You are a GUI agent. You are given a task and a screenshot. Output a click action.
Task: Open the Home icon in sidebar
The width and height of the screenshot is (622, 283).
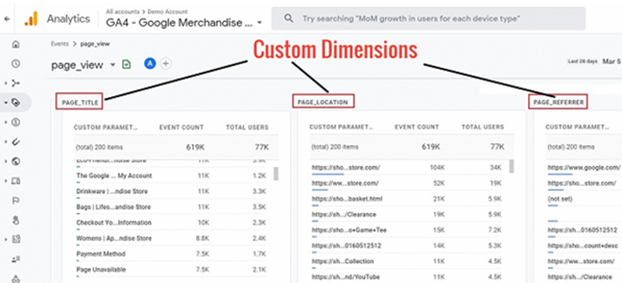click(16, 44)
